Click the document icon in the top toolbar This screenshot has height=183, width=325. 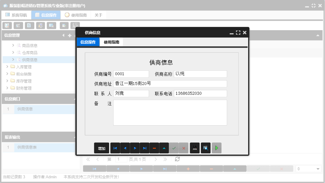click(x=29, y=25)
